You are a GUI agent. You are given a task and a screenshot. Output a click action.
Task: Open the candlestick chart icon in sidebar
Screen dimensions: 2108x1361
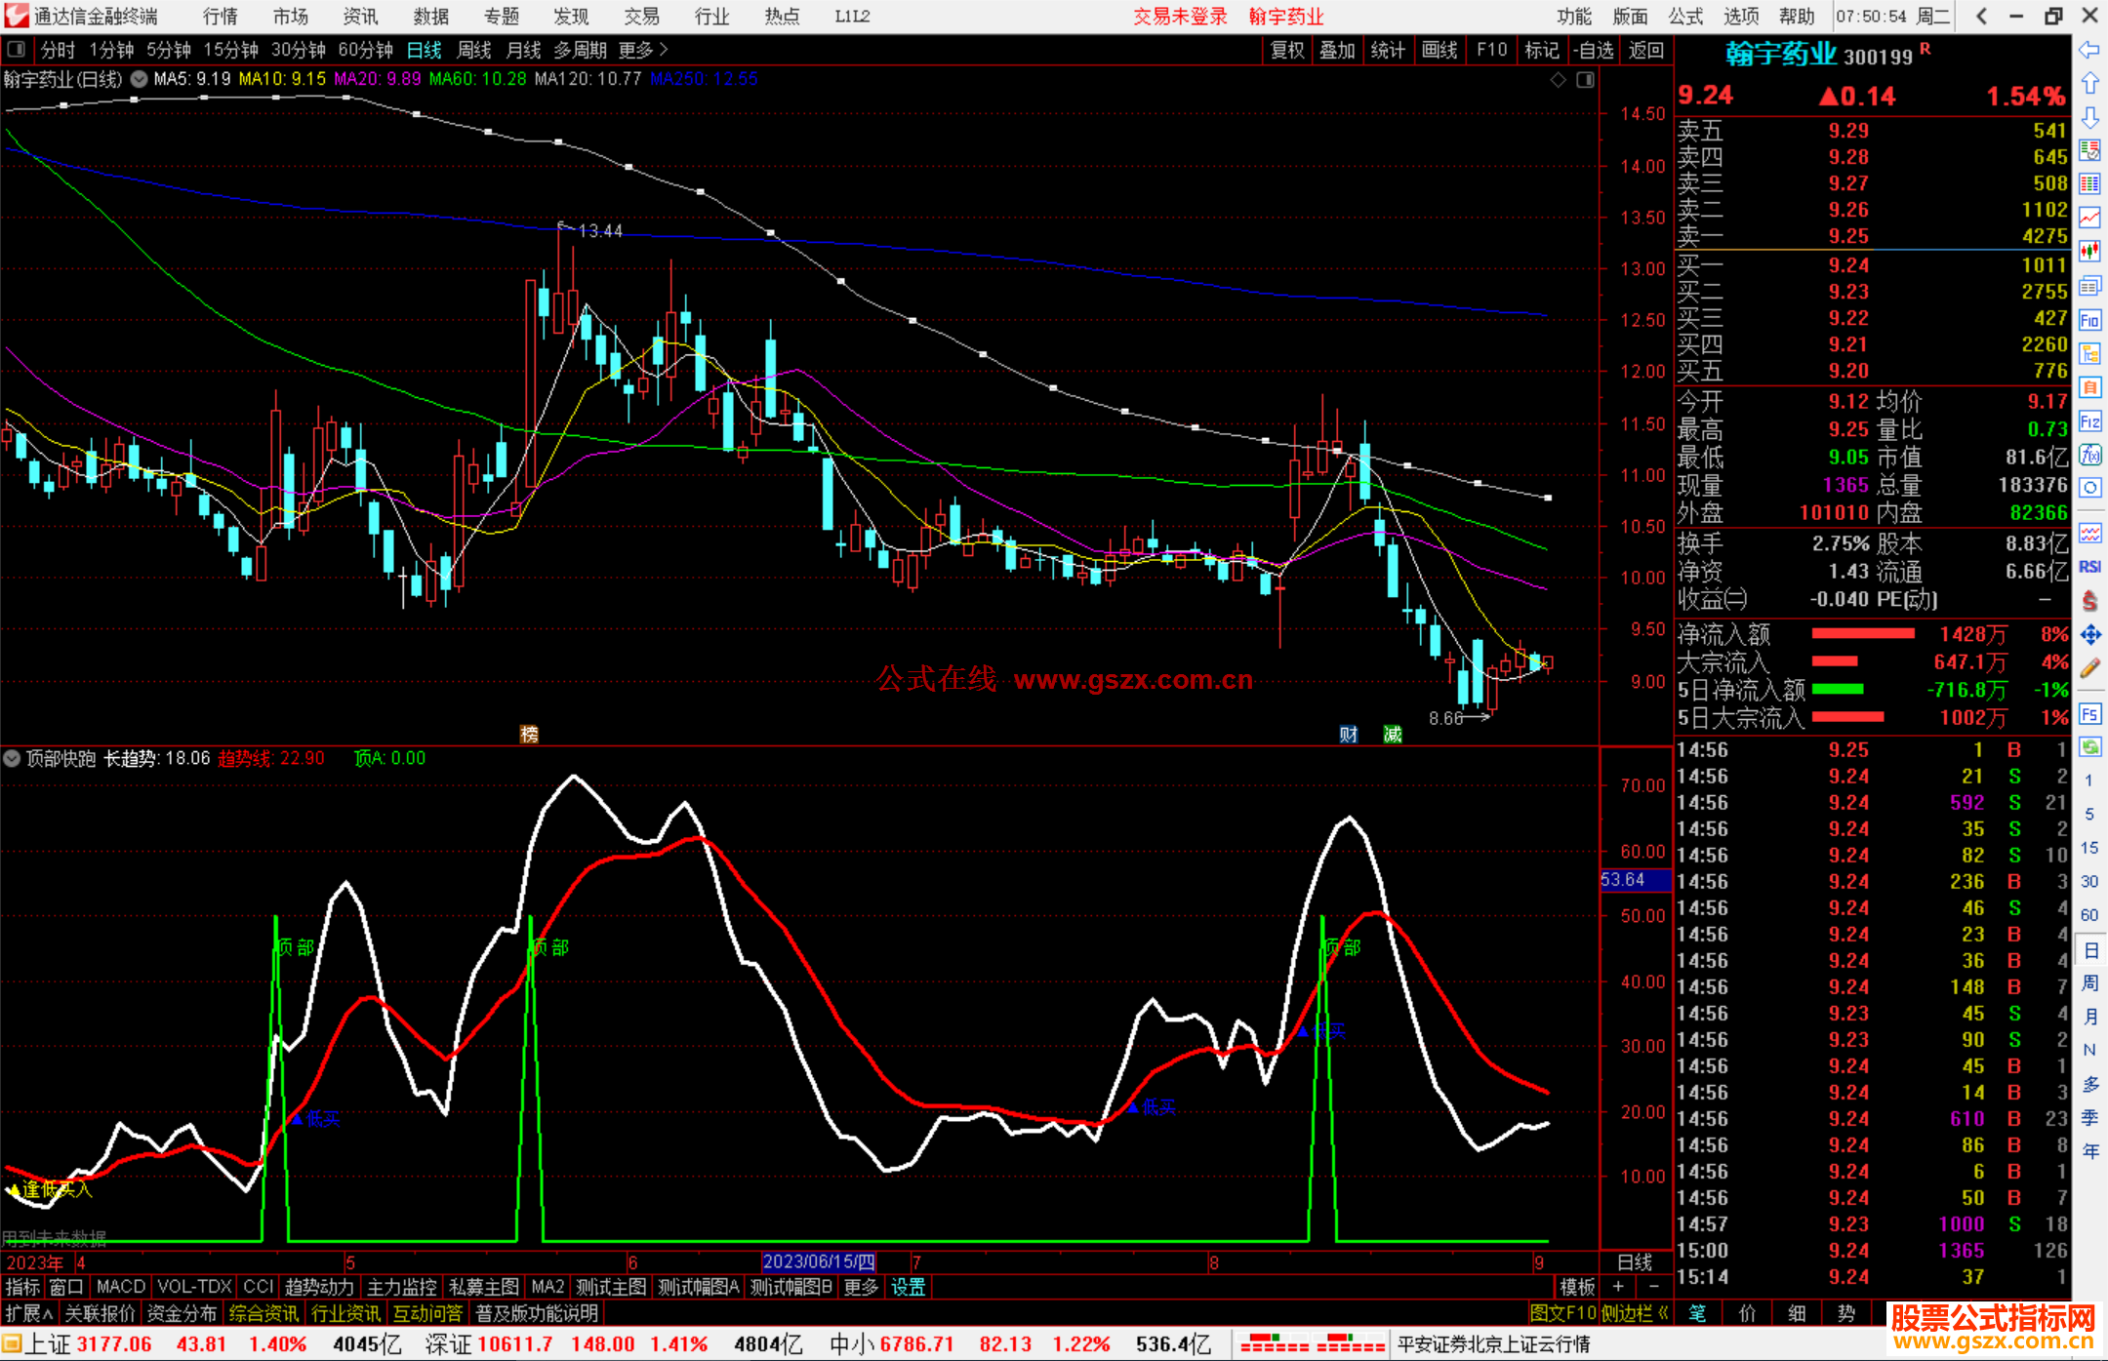(x=2089, y=252)
